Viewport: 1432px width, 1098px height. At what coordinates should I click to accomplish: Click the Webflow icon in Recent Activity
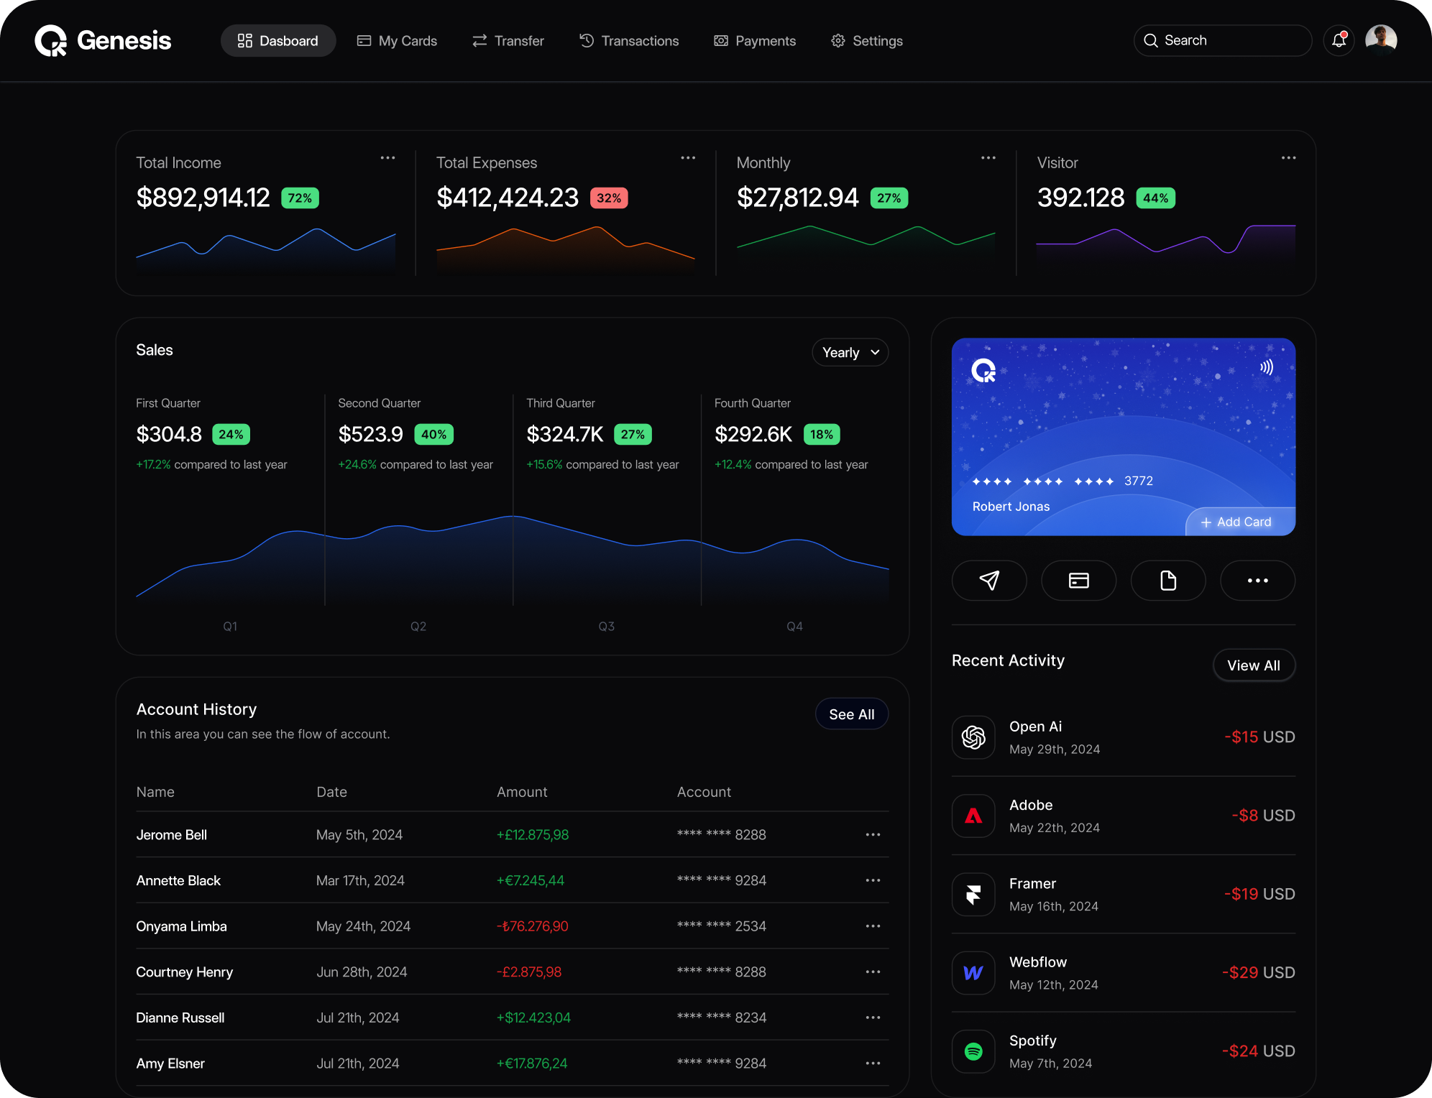(x=973, y=972)
